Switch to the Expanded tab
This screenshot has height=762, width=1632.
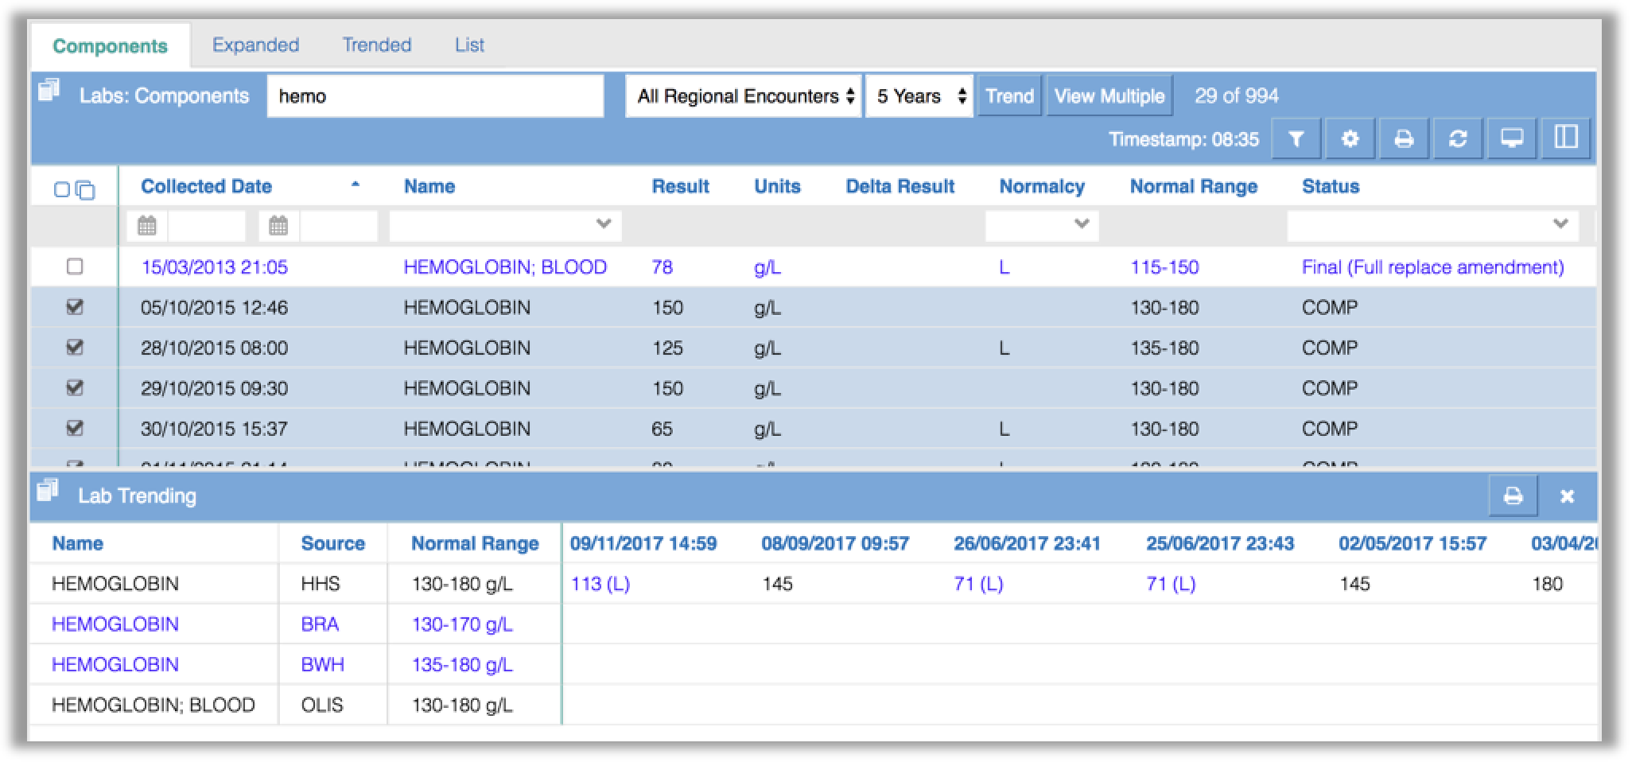click(x=255, y=45)
